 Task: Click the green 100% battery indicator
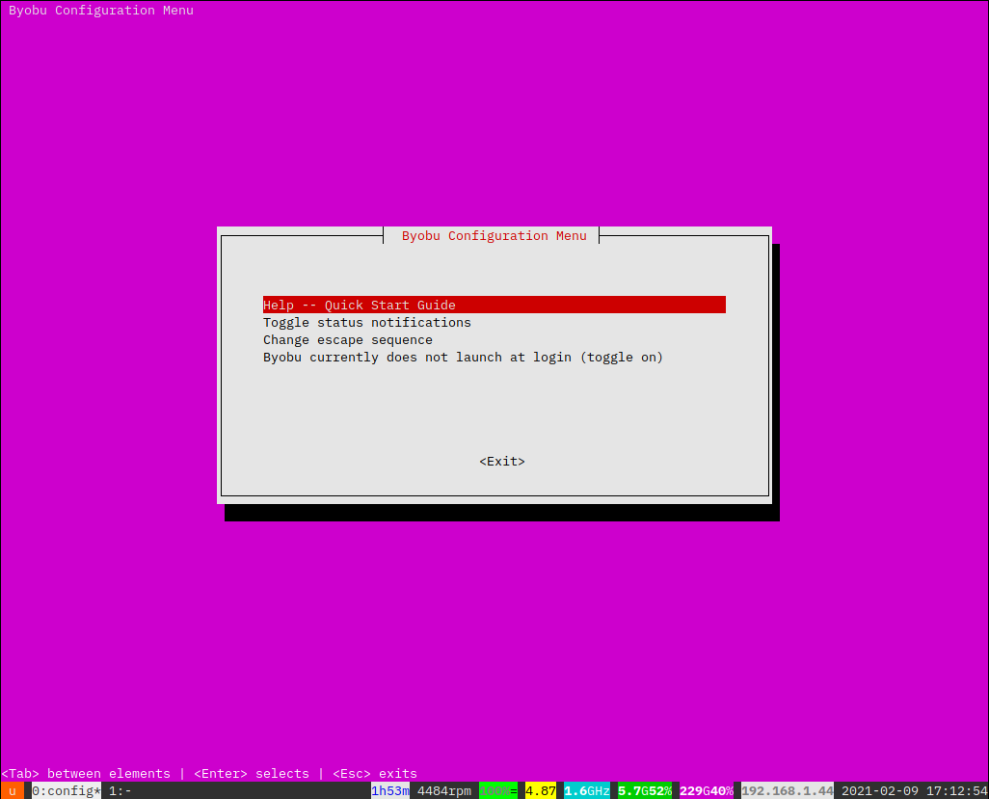click(498, 790)
